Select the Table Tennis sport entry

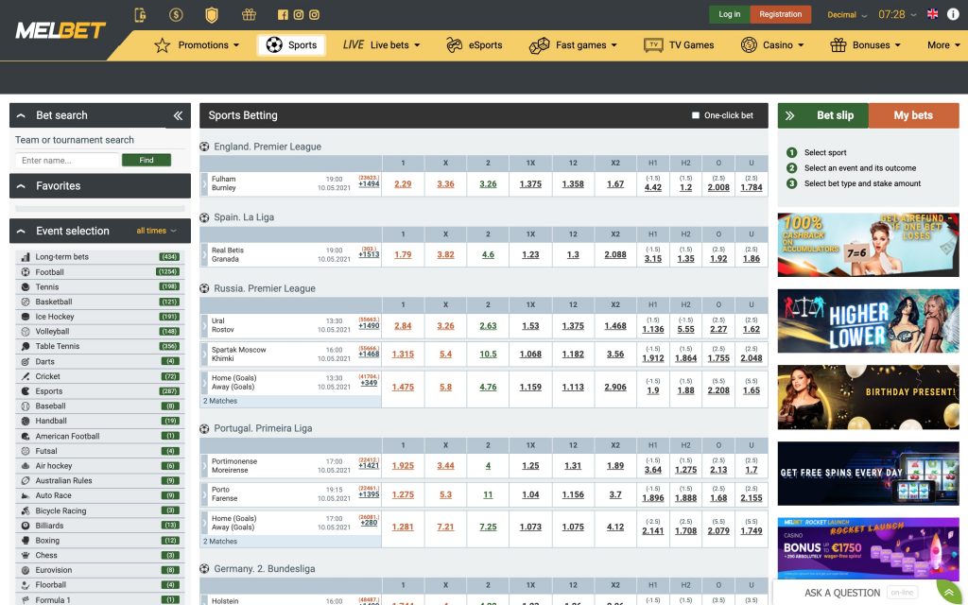pyautogui.click(x=100, y=346)
